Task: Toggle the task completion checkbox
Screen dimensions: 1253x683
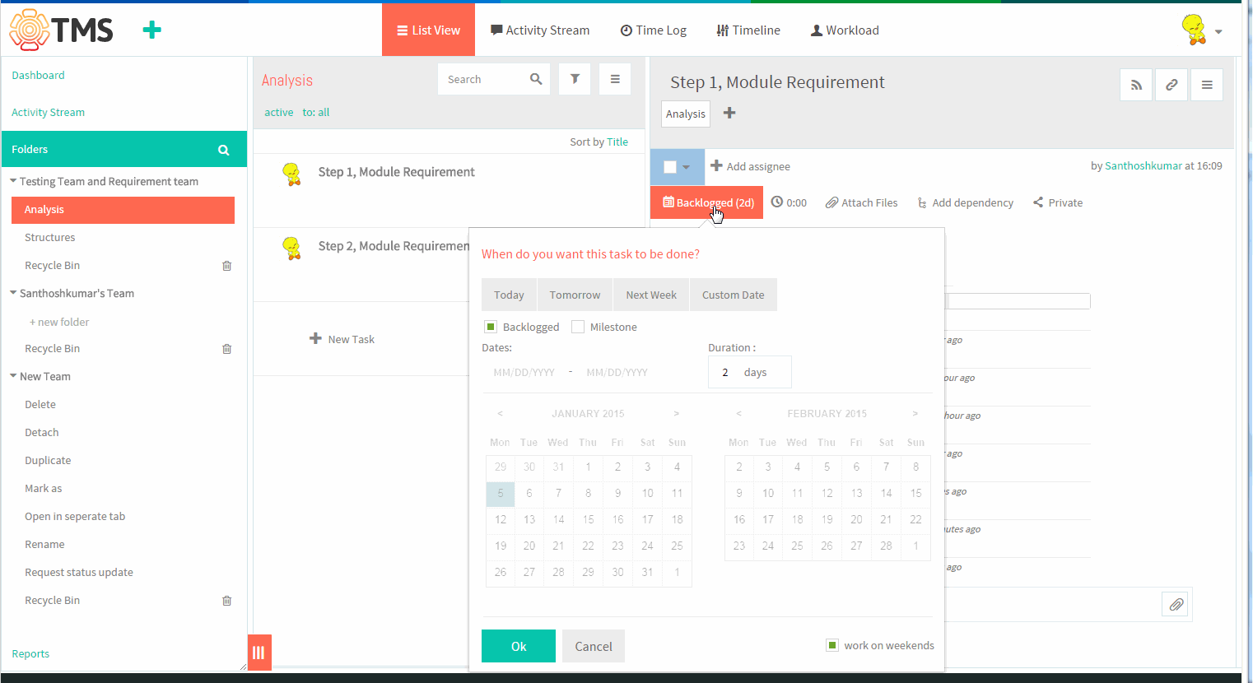Action: coord(670,167)
